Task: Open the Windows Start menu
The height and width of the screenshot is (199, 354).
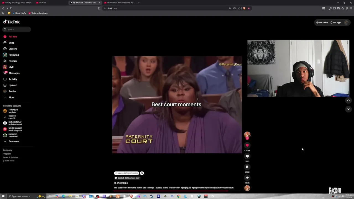Action: point(3,196)
